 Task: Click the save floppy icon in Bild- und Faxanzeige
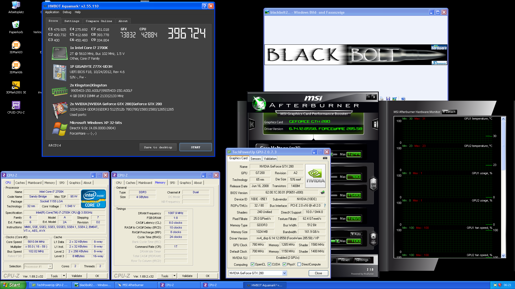tap(388, 99)
